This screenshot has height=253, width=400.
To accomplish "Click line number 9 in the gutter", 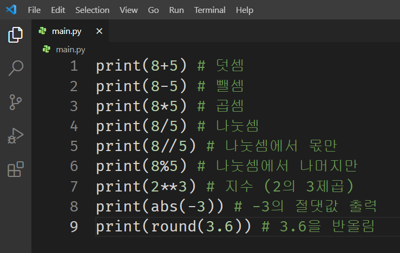I will click(74, 227).
